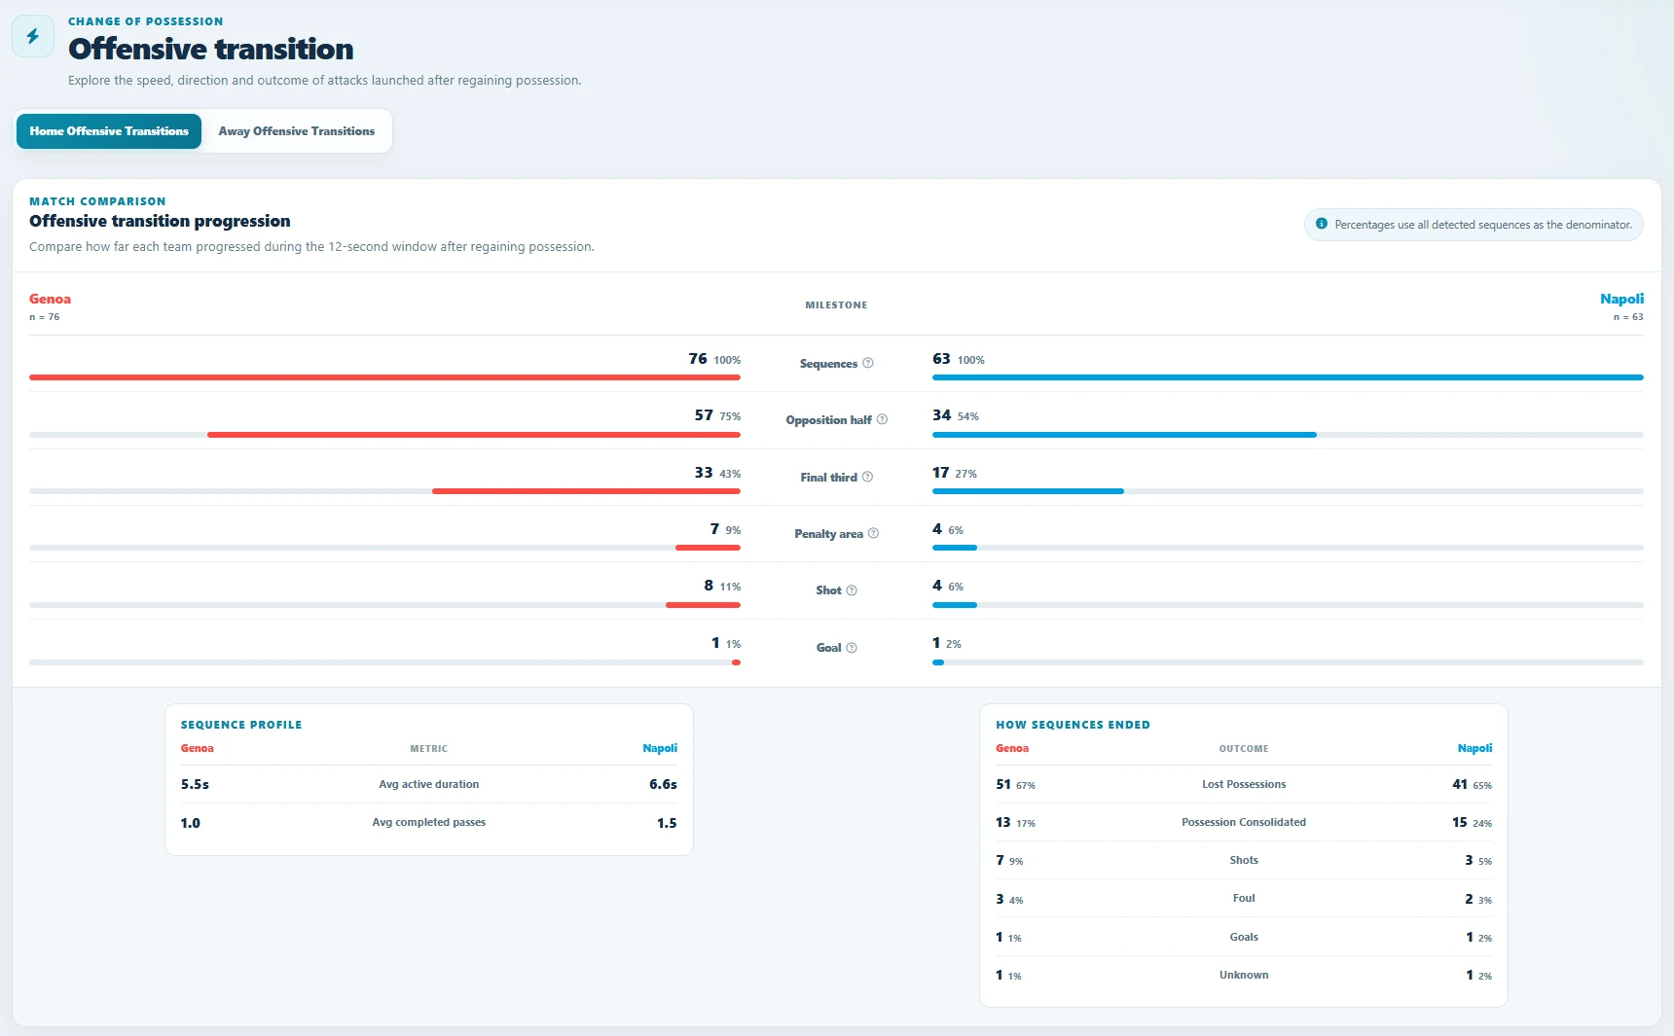1674x1036 pixels.
Task: Click the percentages denominator note text
Action: point(1483,225)
